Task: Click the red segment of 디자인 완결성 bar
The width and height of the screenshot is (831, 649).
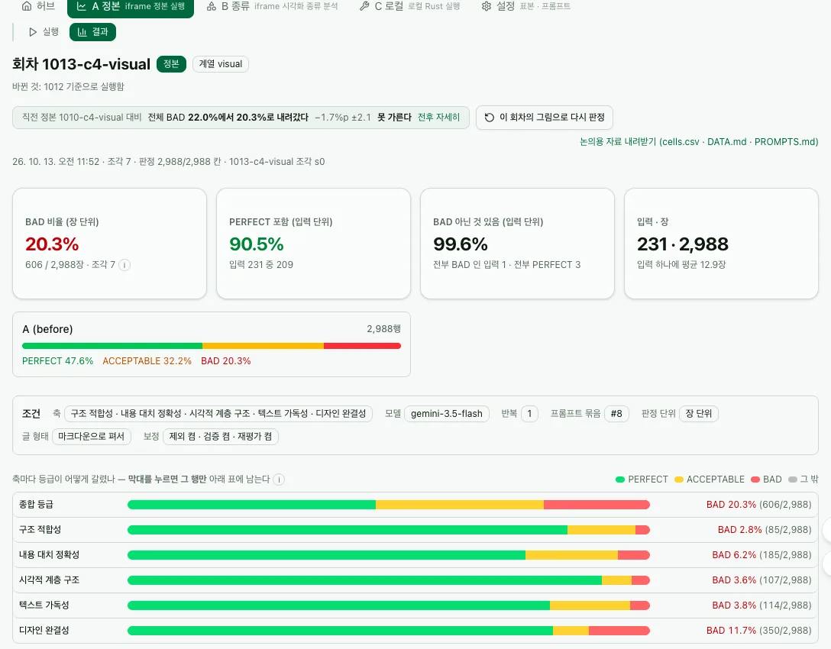Action: (x=619, y=631)
